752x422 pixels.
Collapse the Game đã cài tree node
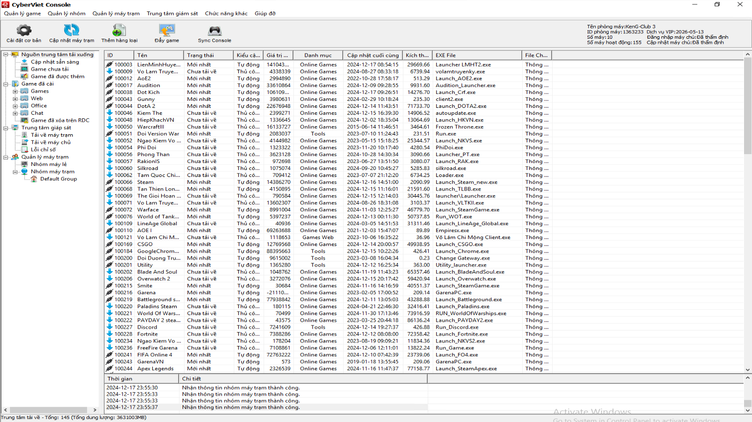click(x=6, y=84)
